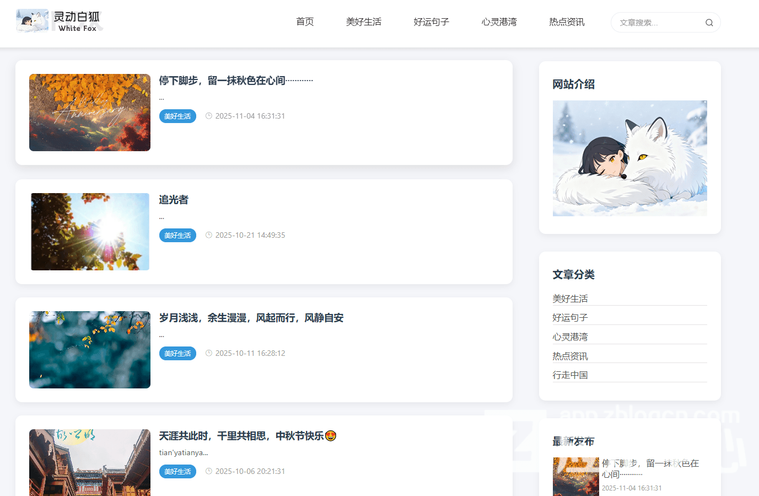Open the latest post under 最新发布
The width and height of the screenshot is (759, 496).
(650, 468)
